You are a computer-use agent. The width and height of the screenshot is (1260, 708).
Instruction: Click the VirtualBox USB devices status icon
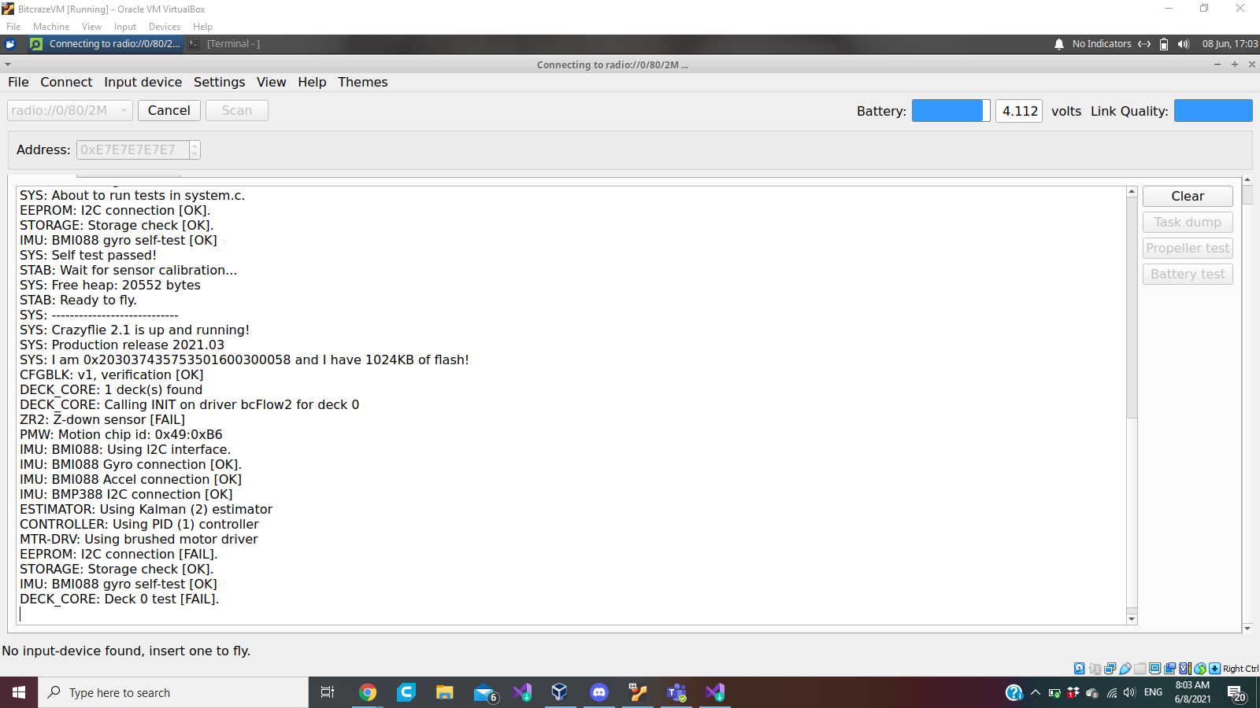[1125, 669]
